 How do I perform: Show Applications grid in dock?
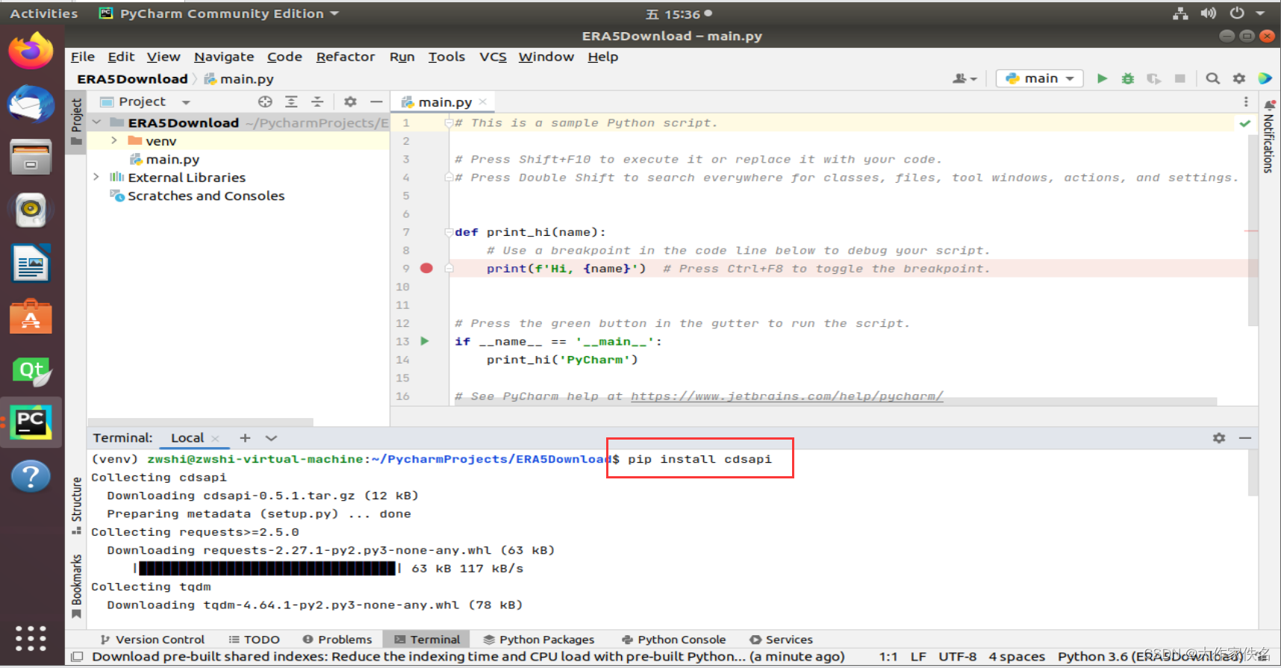31,638
